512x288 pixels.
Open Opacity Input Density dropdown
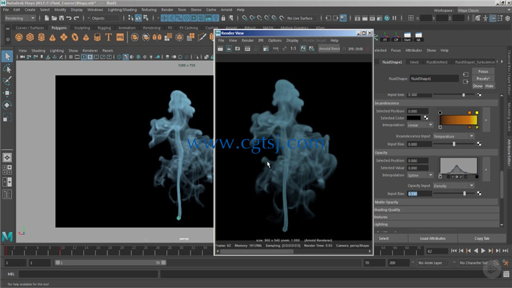pyautogui.click(x=453, y=186)
